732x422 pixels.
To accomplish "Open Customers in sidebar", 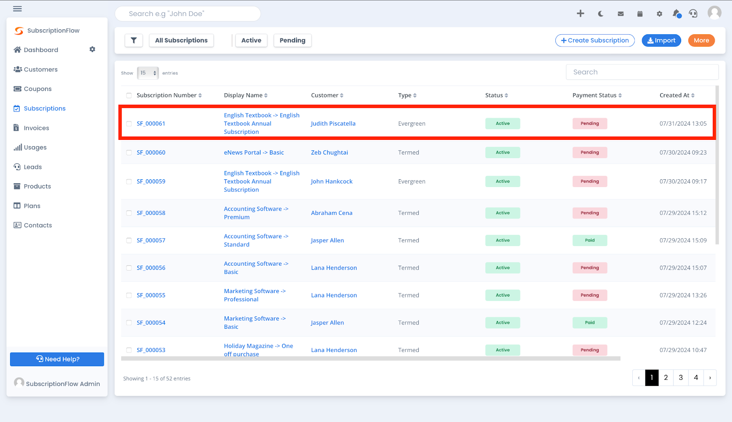I will [36, 69].
